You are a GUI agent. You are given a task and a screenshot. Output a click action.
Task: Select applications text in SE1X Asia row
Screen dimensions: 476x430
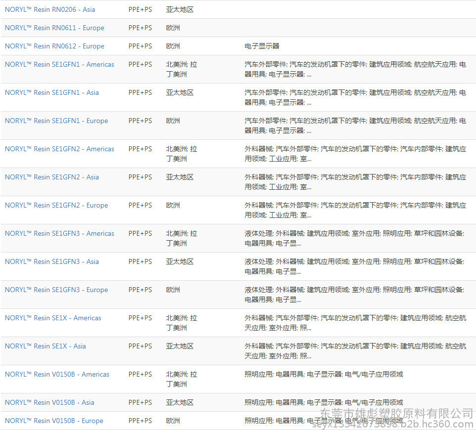pyautogui.click(x=355, y=351)
